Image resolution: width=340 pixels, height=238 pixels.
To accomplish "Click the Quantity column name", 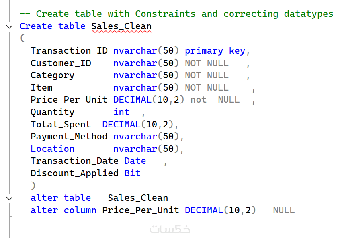I will click(52, 112).
